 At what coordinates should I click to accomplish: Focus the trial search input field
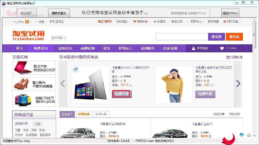(x=182, y=37)
